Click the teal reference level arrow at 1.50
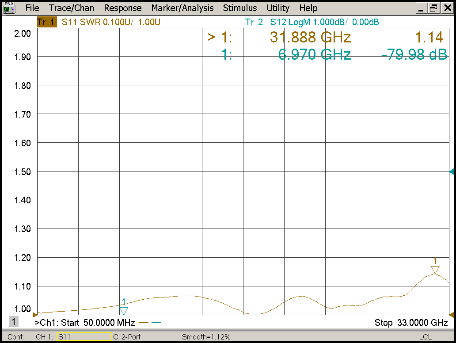This screenshot has width=456, height=343. pos(452,171)
